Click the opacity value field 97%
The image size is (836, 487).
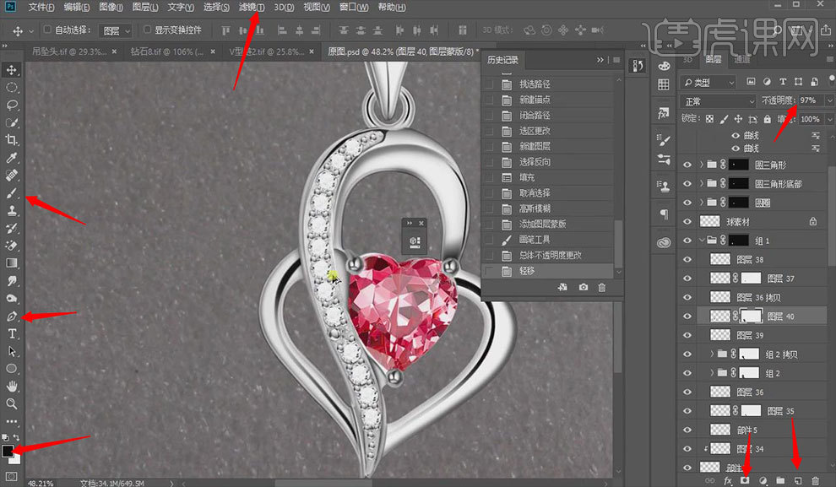811,100
